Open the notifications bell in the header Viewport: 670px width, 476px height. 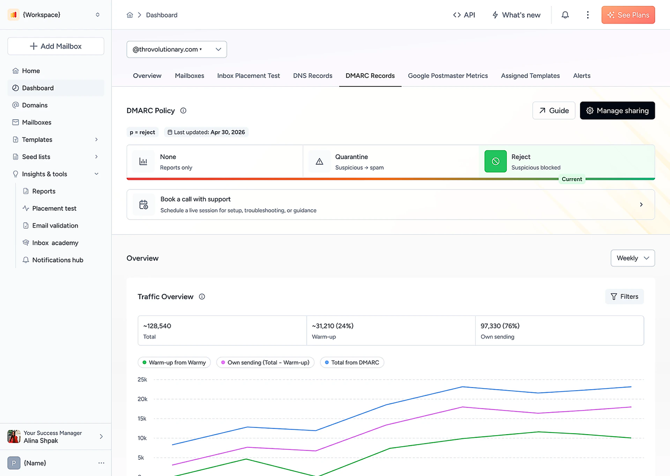point(565,15)
